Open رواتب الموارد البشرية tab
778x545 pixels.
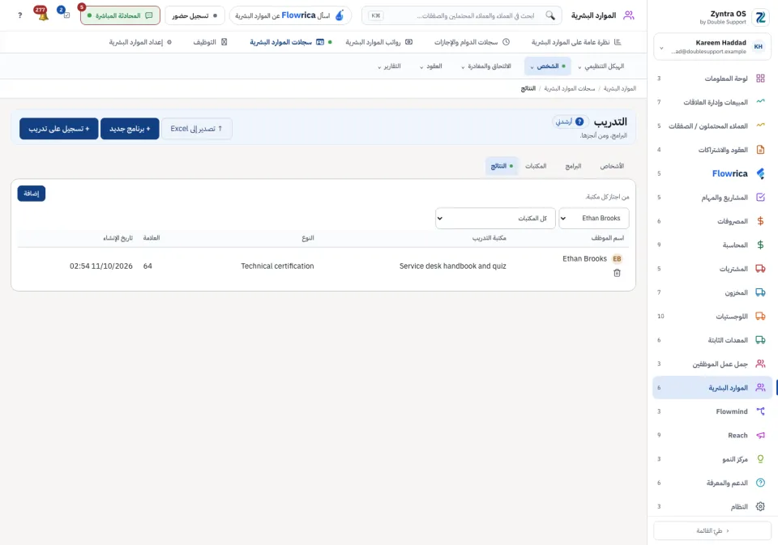[379, 42]
